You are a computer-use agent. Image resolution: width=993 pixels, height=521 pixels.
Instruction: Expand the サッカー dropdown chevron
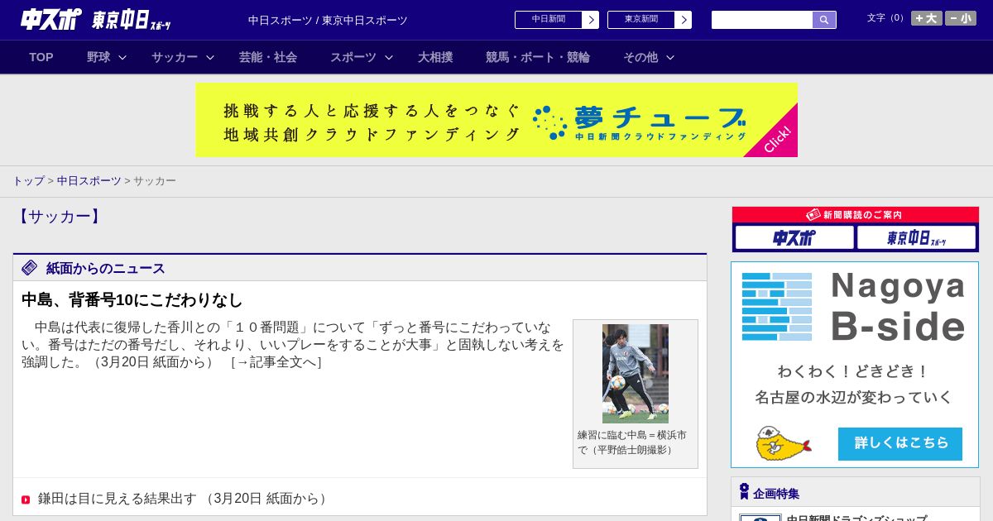(x=210, y=57)
